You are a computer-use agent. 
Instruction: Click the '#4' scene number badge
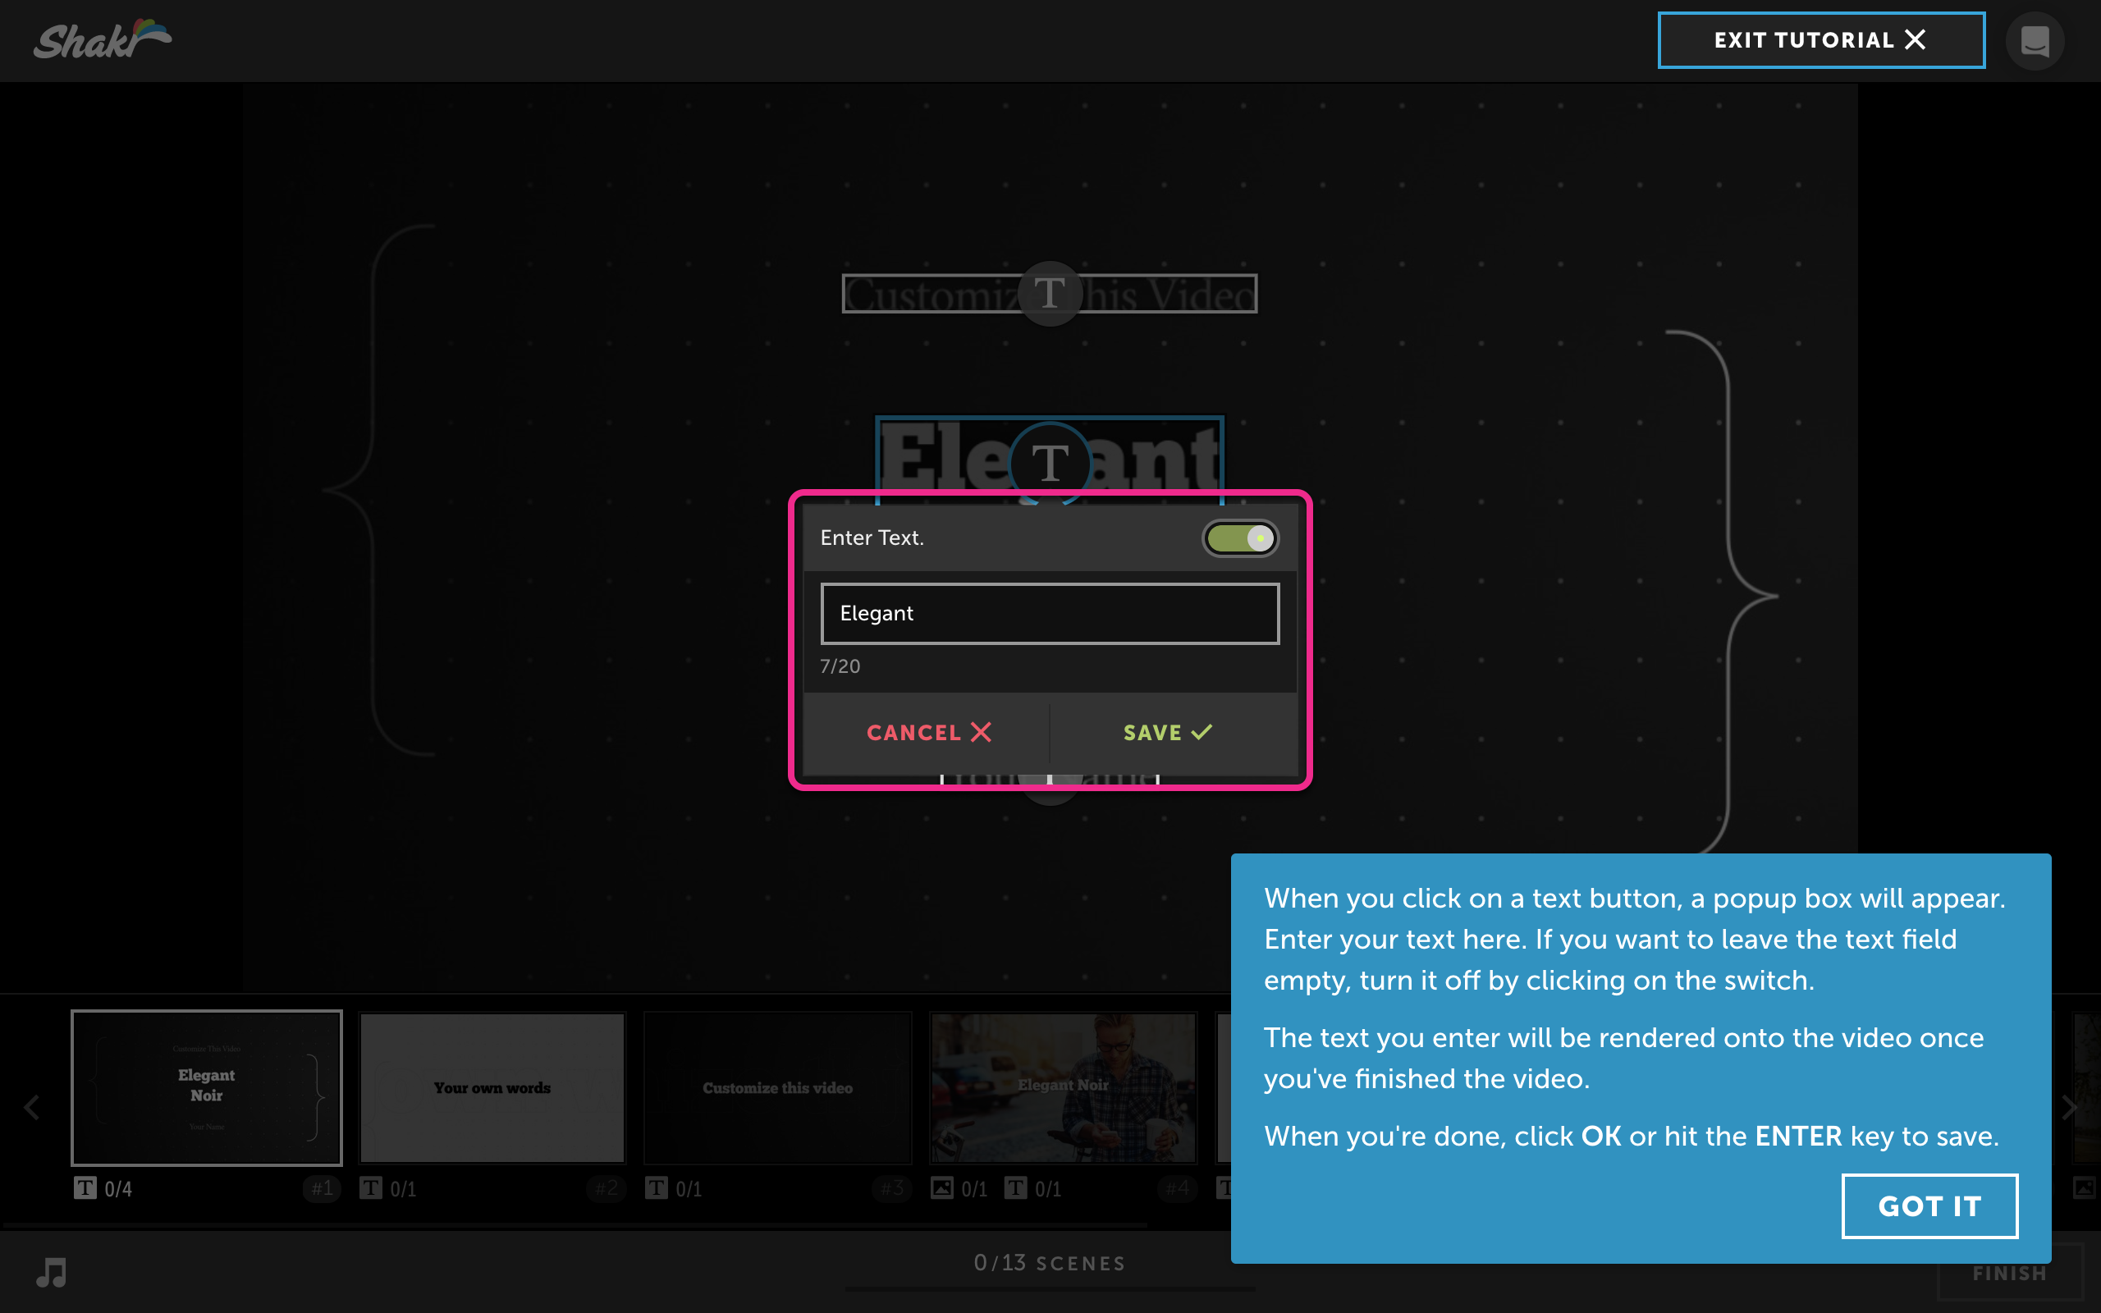pyautogui.click(x=1179, y=1188)
